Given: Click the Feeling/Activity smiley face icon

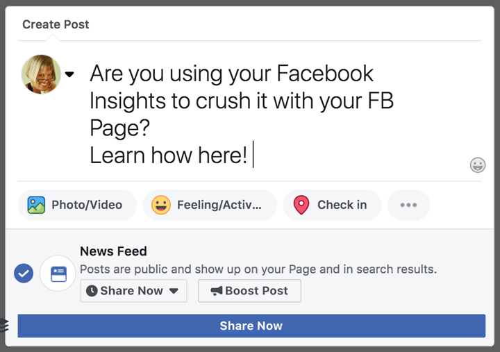Looking at the screenshot, I should tap(161, 205).
